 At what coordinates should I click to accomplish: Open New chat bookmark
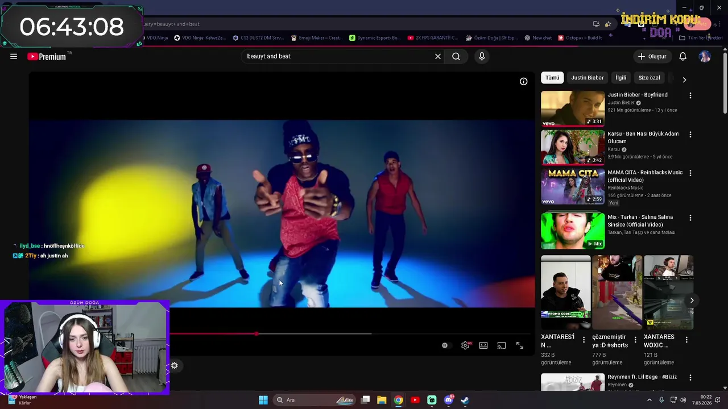click(538, 38)
